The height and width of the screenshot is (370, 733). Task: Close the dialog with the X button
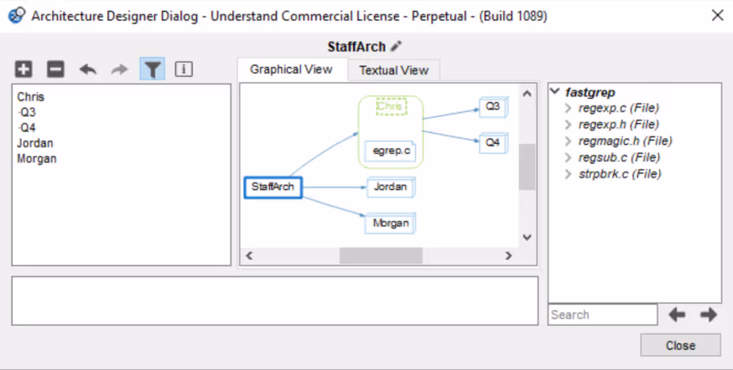click(717, 15)
